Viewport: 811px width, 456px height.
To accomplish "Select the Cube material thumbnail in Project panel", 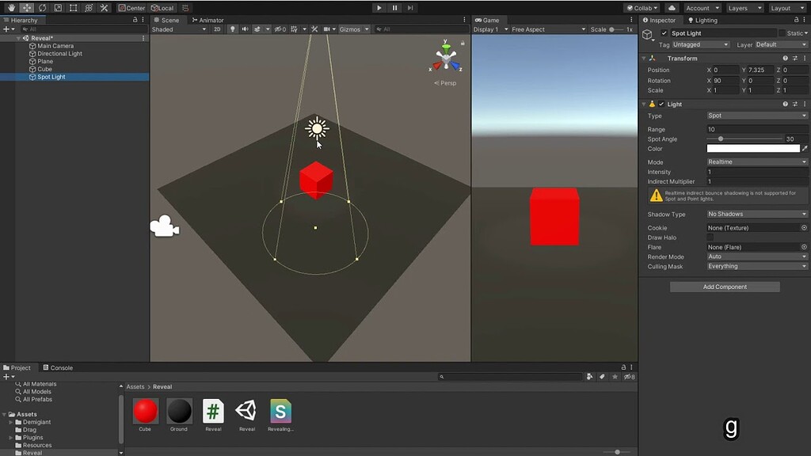I will (145, 409).
